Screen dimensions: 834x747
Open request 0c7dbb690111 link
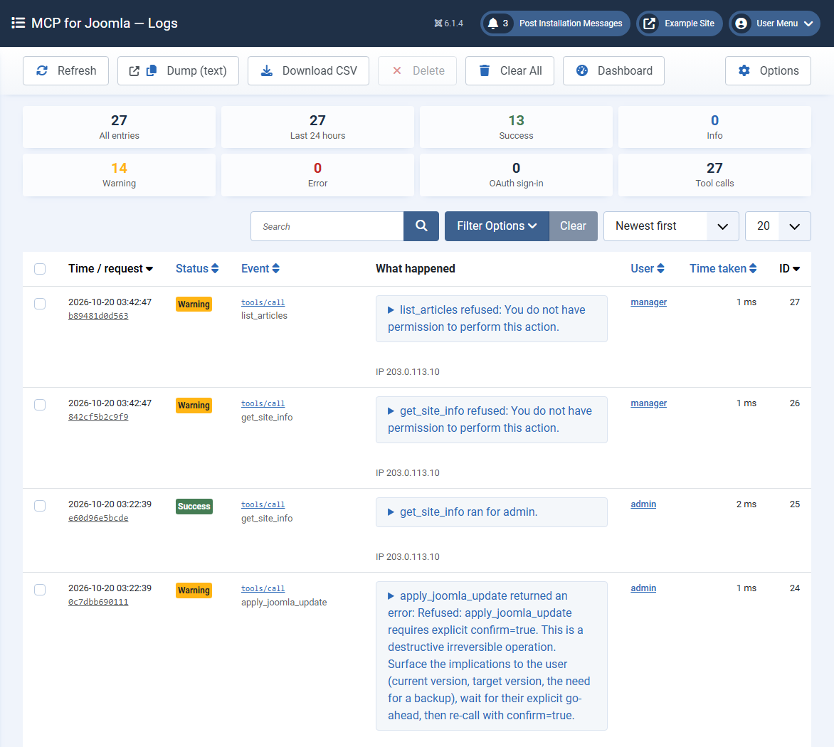pos(98,602)
